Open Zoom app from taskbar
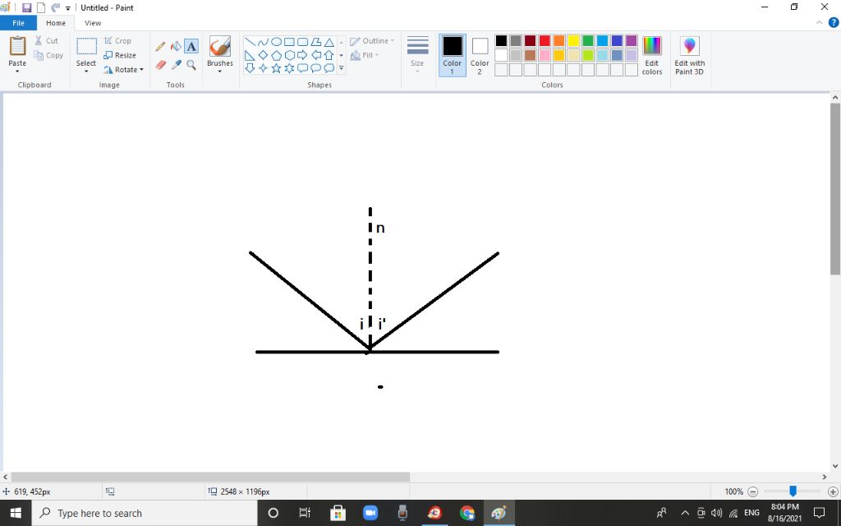Screen dimensions: 841x526 coord(370,513)
